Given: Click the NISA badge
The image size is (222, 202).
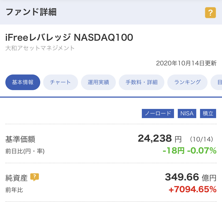Looking at the screenshot, I should pyautogui.click(x=187, y=114).
